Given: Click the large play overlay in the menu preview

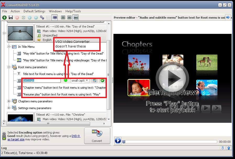Looking at the screenshot, I should (172, 78).
